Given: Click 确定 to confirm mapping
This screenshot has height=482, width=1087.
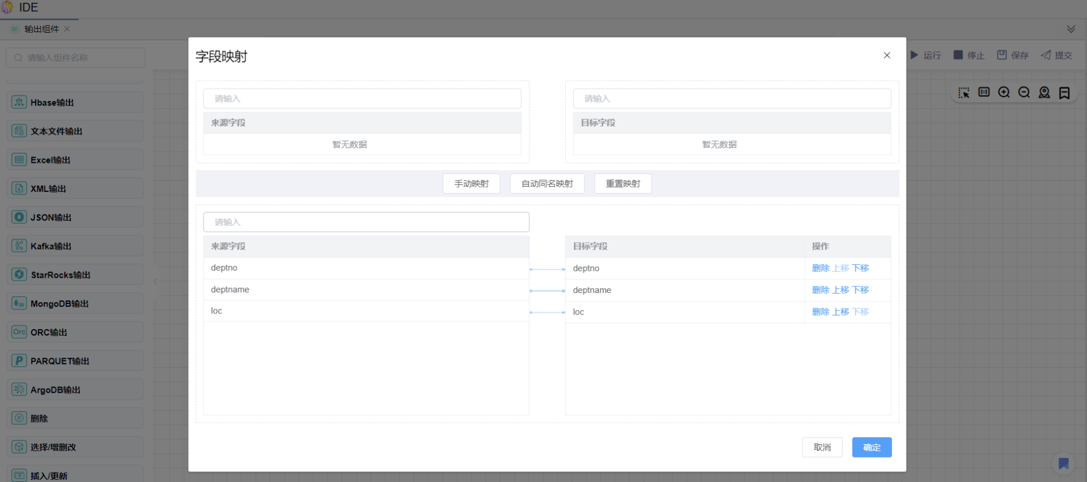Looking at the screenshot, I should click(x=872, y=448).
